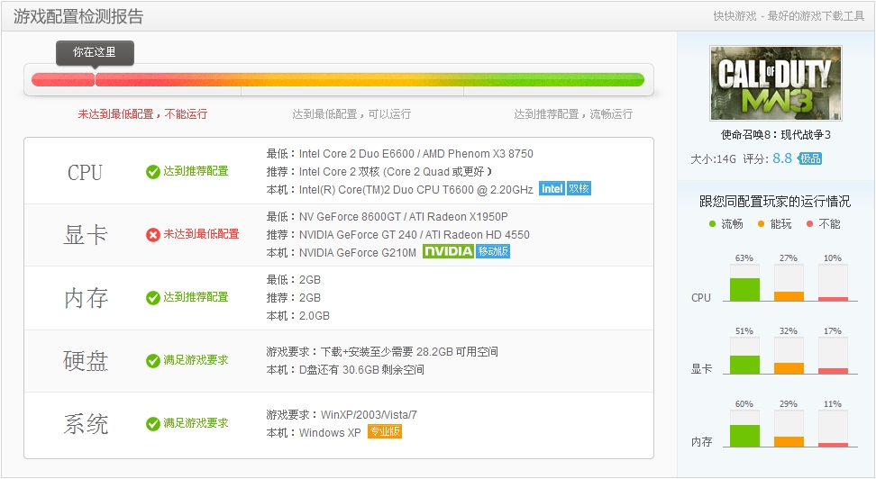
Task: Click the 双核 badge next to Intel
Action: [x=579, y=189]
